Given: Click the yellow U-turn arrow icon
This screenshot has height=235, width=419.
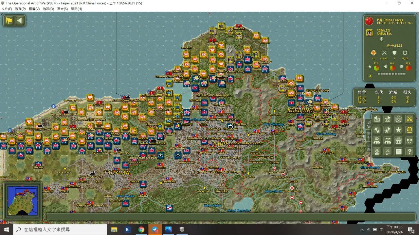Looking at the screenshot, I should (x=409, y=130).
